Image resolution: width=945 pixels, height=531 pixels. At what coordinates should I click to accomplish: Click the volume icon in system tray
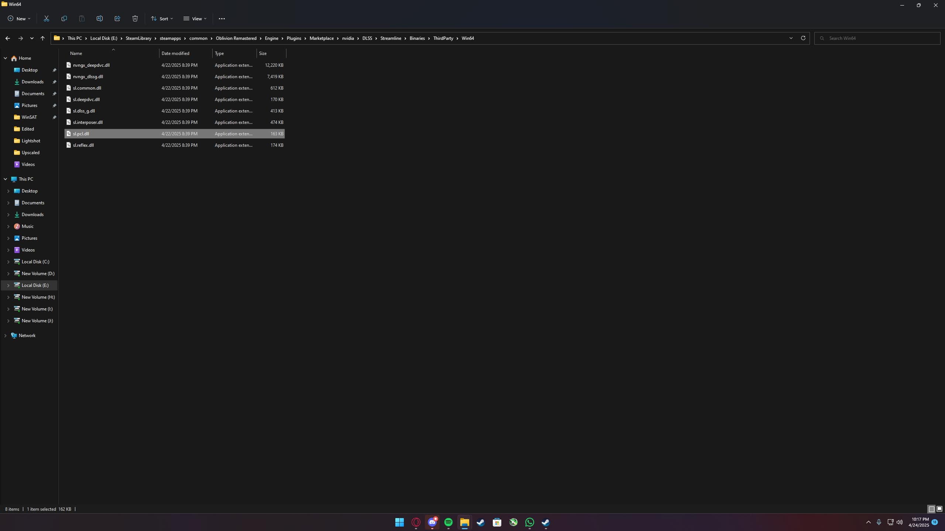pos(900,522)
